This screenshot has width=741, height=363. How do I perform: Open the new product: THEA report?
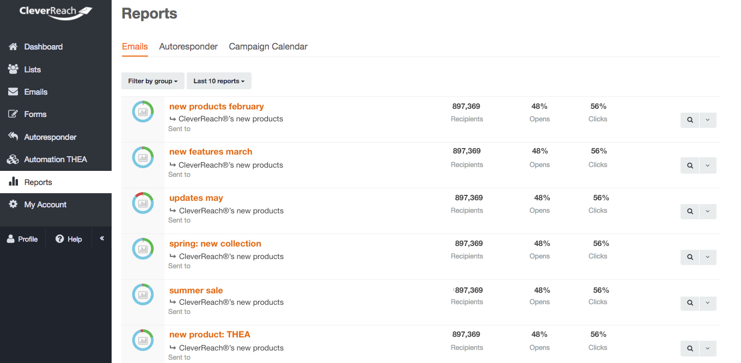(x=210, y=335)
